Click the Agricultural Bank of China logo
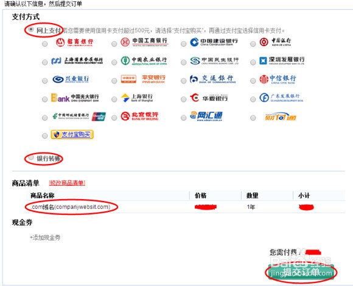Image resolution: width=353 pixels, height=286 pixels. pyautogui.click(x=144, y=61)
